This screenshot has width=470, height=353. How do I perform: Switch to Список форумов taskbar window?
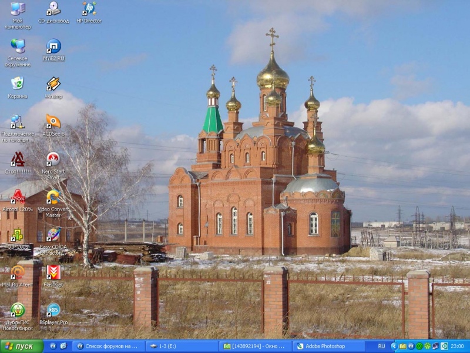(x=109, y=347)
